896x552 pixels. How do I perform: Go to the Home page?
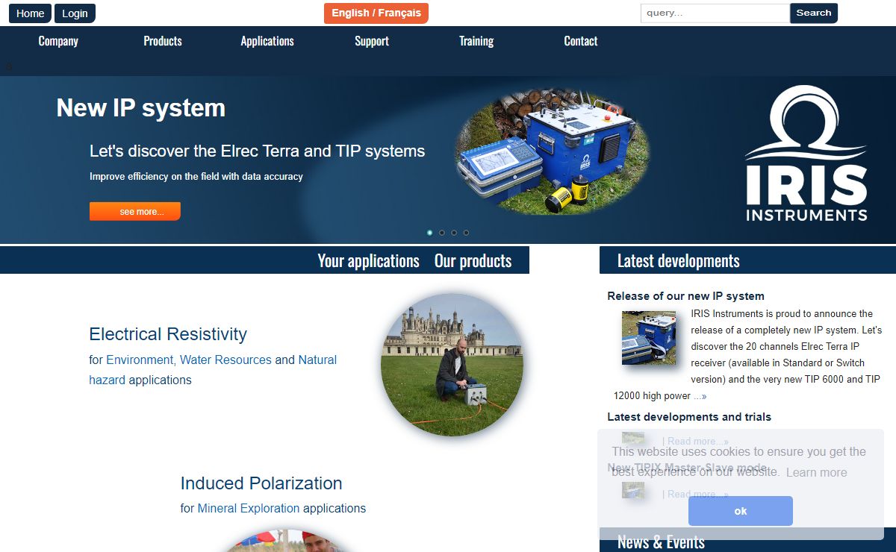click(x=30, y=13)
